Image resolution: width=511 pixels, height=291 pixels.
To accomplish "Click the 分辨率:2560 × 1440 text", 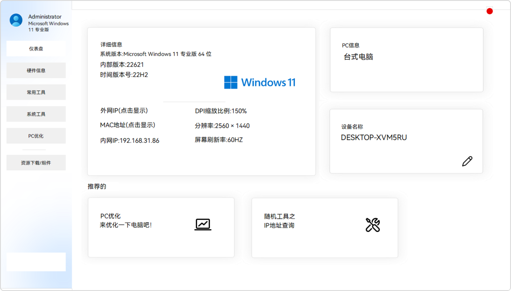I will 222,126.
